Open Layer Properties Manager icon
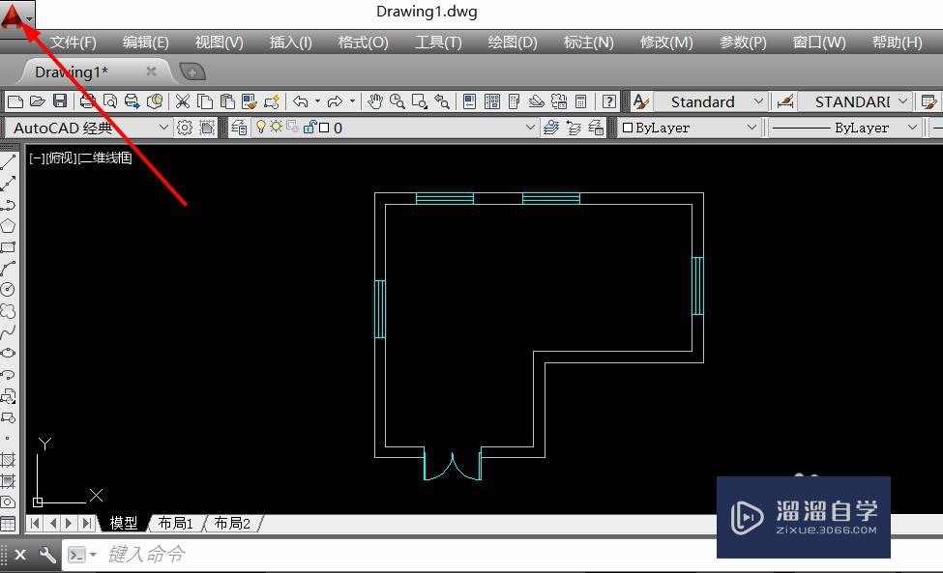The height and width of the screenshot is (573, 943). tap(239, 128)
